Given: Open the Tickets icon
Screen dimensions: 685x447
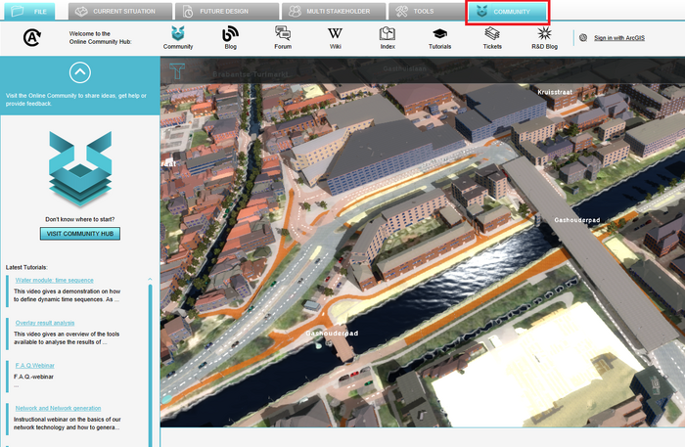Looking at the screenshot, I should pos(492,35).
